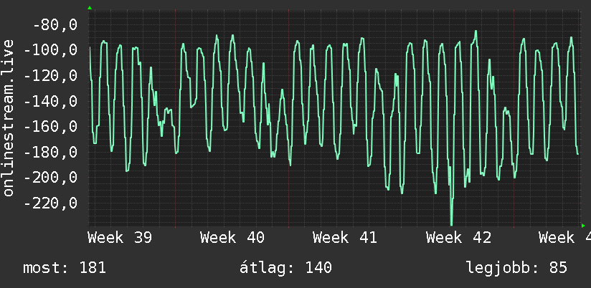Image resolution: width=591 pixels, height=288 pixels.
Task: Click the Week 42 axis label
Action: (458, 238)
